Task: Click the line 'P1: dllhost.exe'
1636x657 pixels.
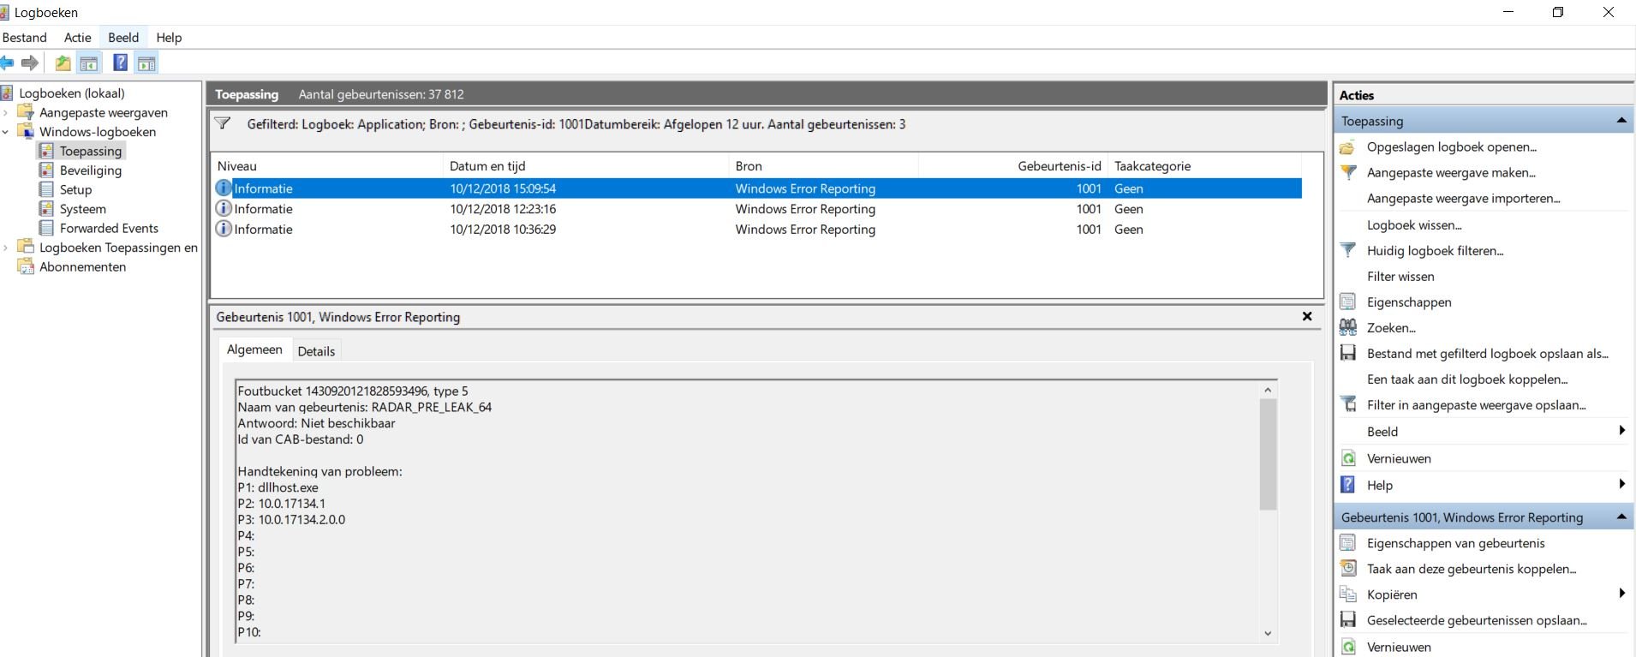Action: tap(278, 487)
